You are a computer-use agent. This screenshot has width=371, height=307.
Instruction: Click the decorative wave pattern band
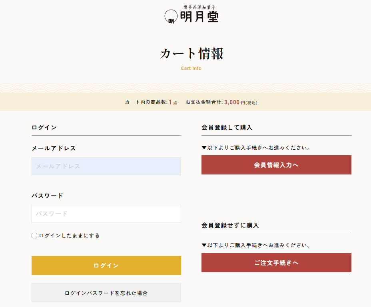pos(185,88)
